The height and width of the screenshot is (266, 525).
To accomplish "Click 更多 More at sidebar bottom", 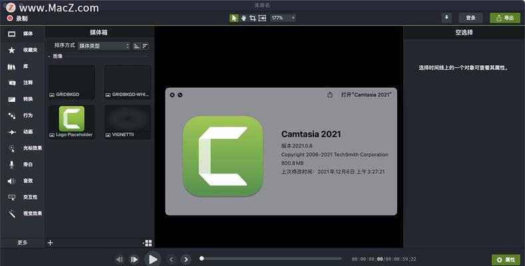I will point(22,243).
